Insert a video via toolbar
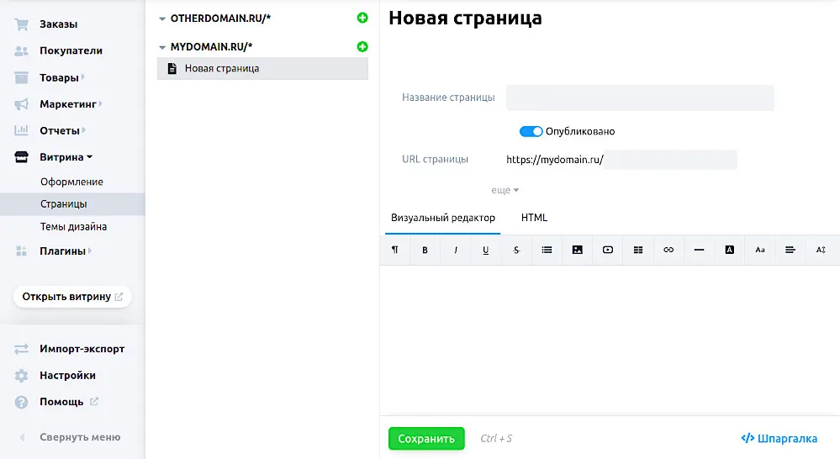 [x=607, y=250]
